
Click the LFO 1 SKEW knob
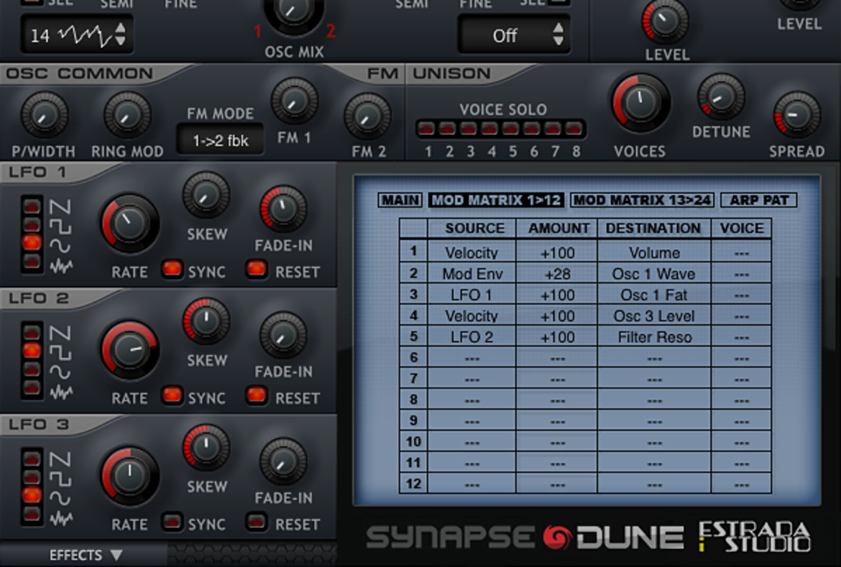point(206,195)
